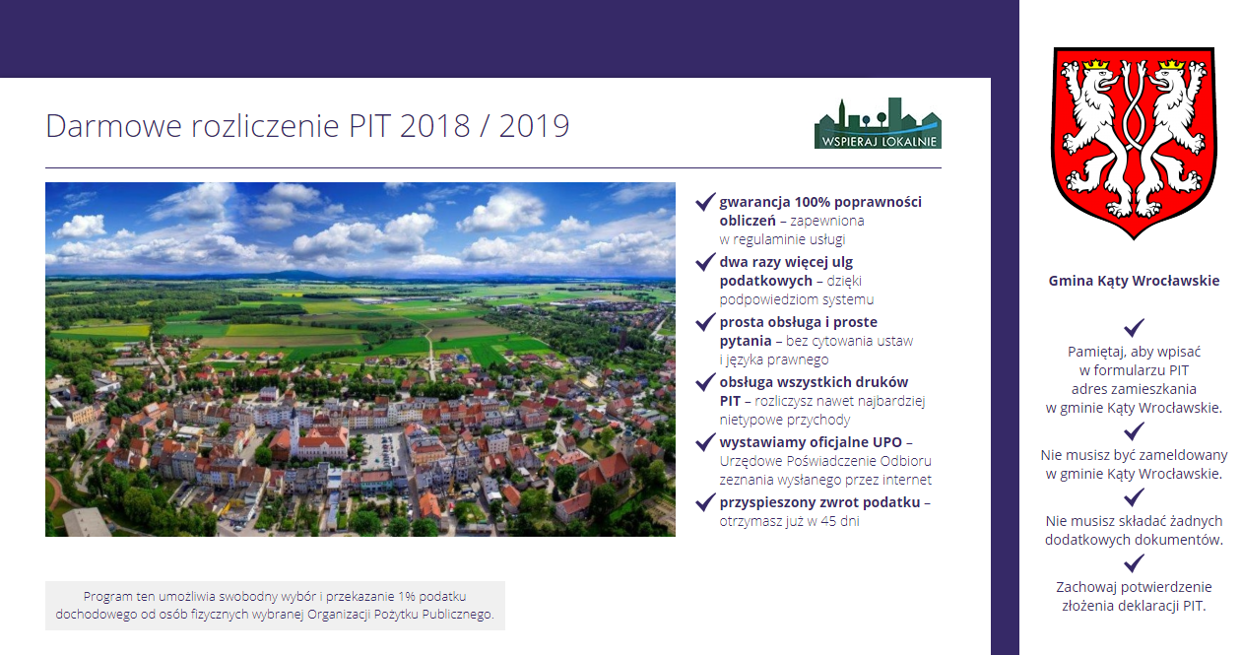Click the Kąty Wrocławskie coat of arms
This screenshot has height=655, width=1241.
coord(1135,144)
